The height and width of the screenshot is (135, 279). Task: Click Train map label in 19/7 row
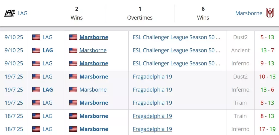point(240,103)
